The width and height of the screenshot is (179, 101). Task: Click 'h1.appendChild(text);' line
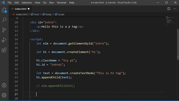click(x=54, y=77)
